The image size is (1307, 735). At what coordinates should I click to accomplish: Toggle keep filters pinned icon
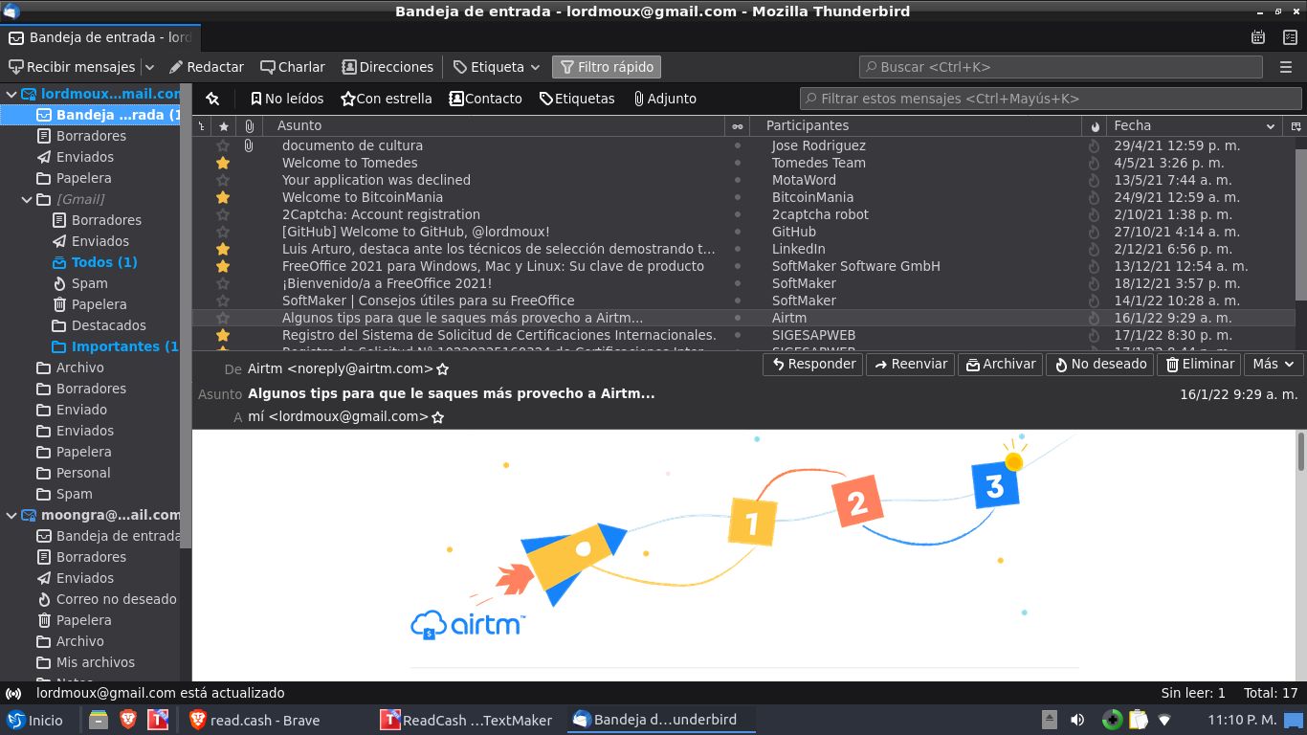(x=212, y=99)
